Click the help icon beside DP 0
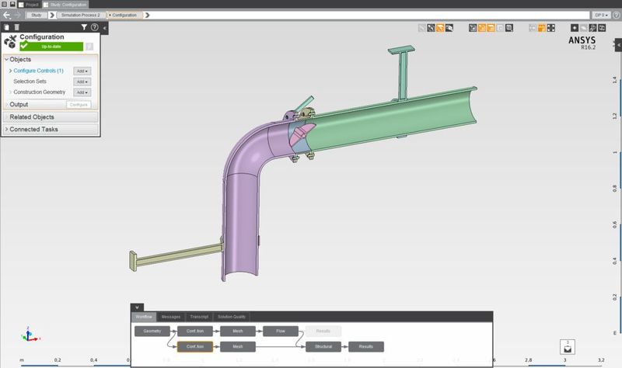This screenshot has height=368, width=622. click(616, 15)
